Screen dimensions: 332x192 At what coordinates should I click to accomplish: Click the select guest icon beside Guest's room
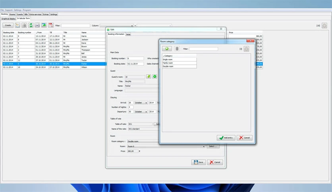pos(149,77)
